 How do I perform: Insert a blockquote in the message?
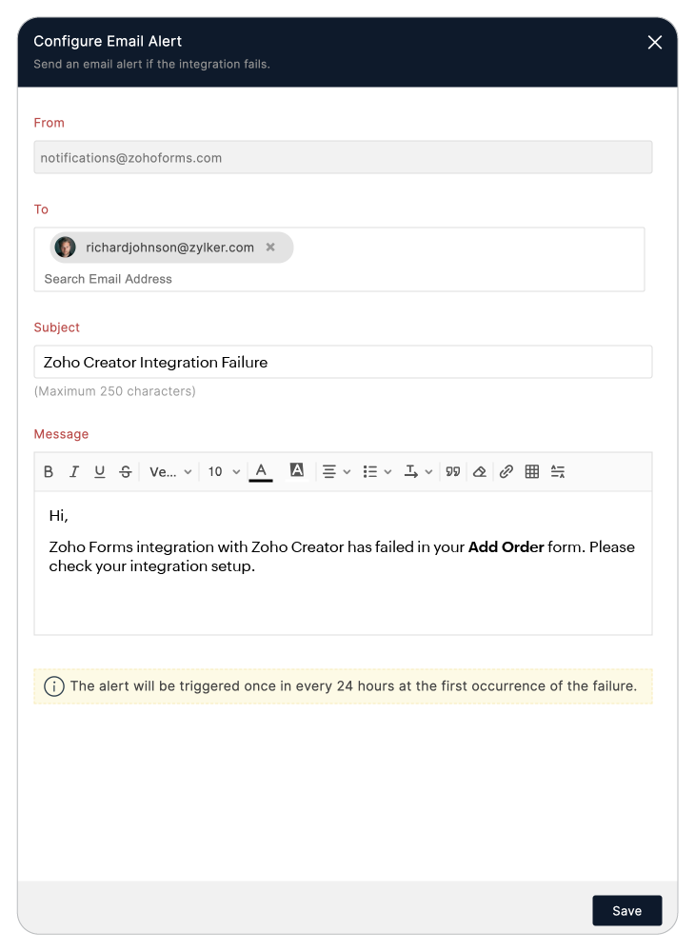[453, 472]
